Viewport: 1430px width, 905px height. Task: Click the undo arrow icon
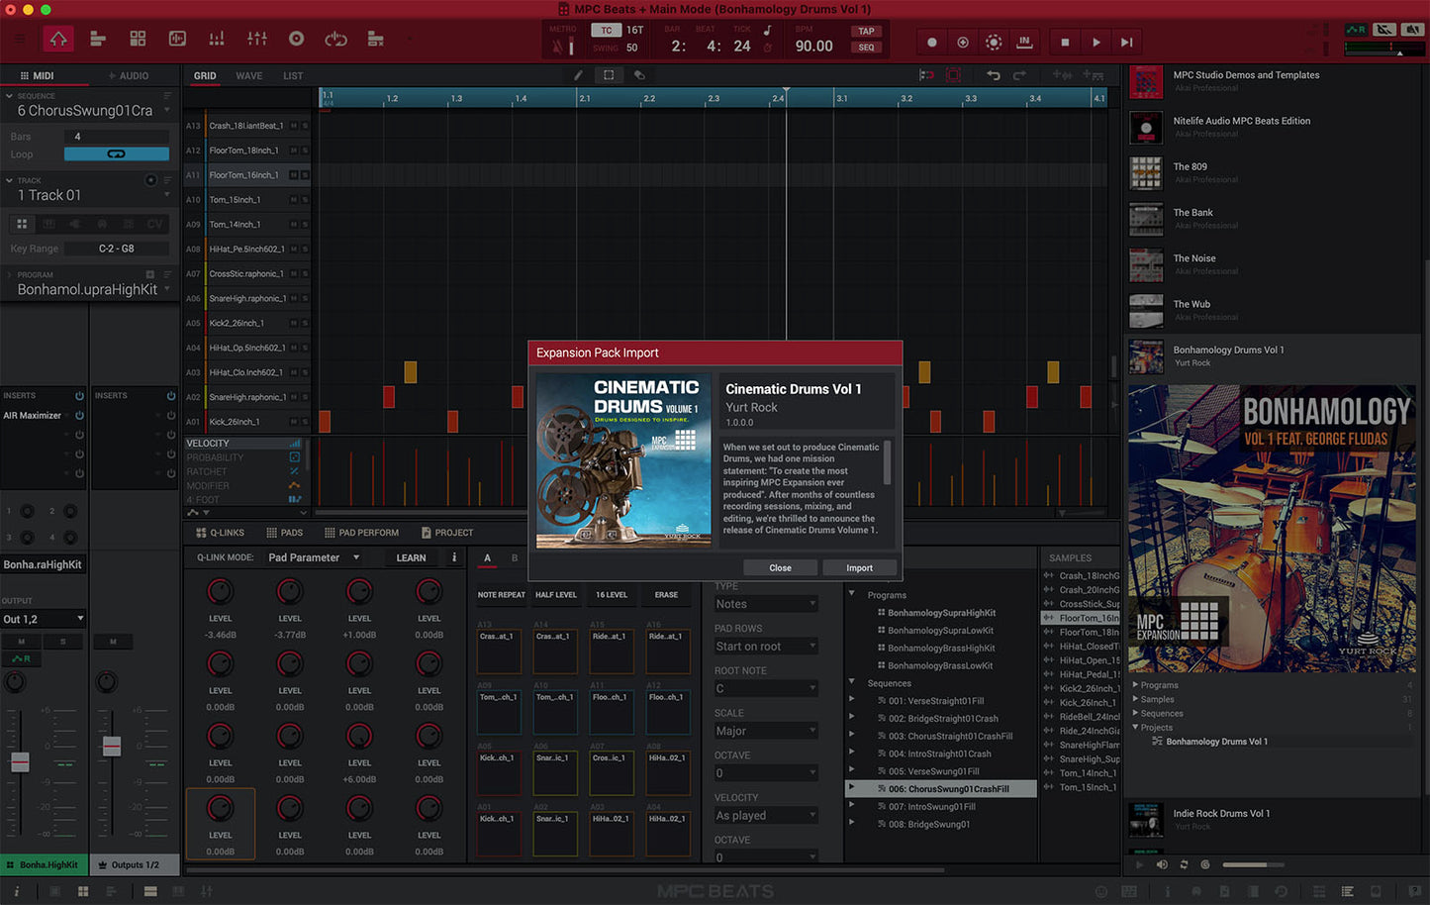tap(993, 75)
